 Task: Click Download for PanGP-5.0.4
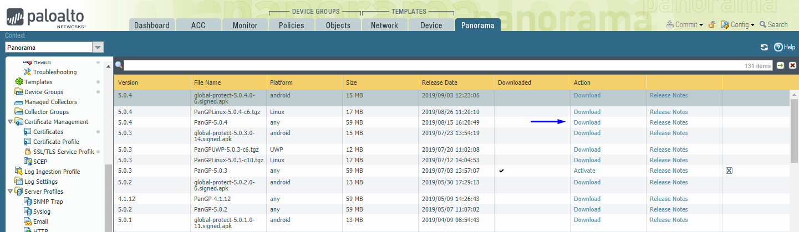[x=587, y=122]
